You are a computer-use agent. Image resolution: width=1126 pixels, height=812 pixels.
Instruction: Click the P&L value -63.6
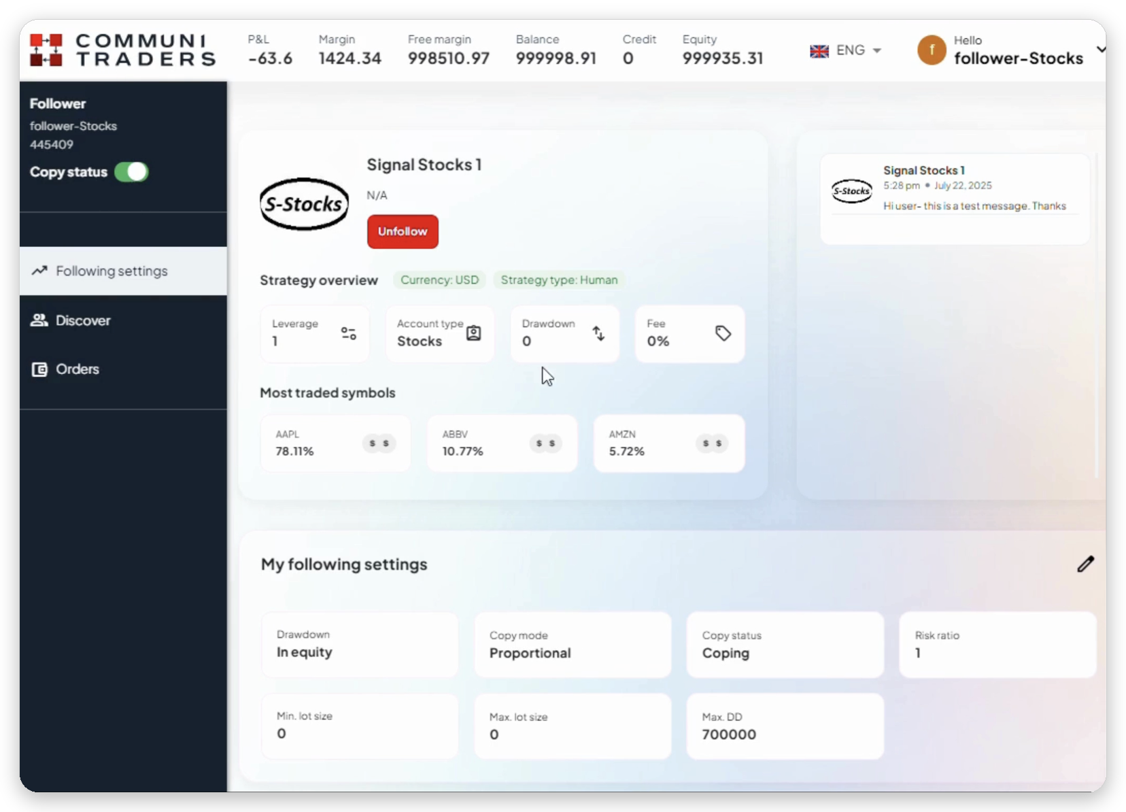point(271,58)
